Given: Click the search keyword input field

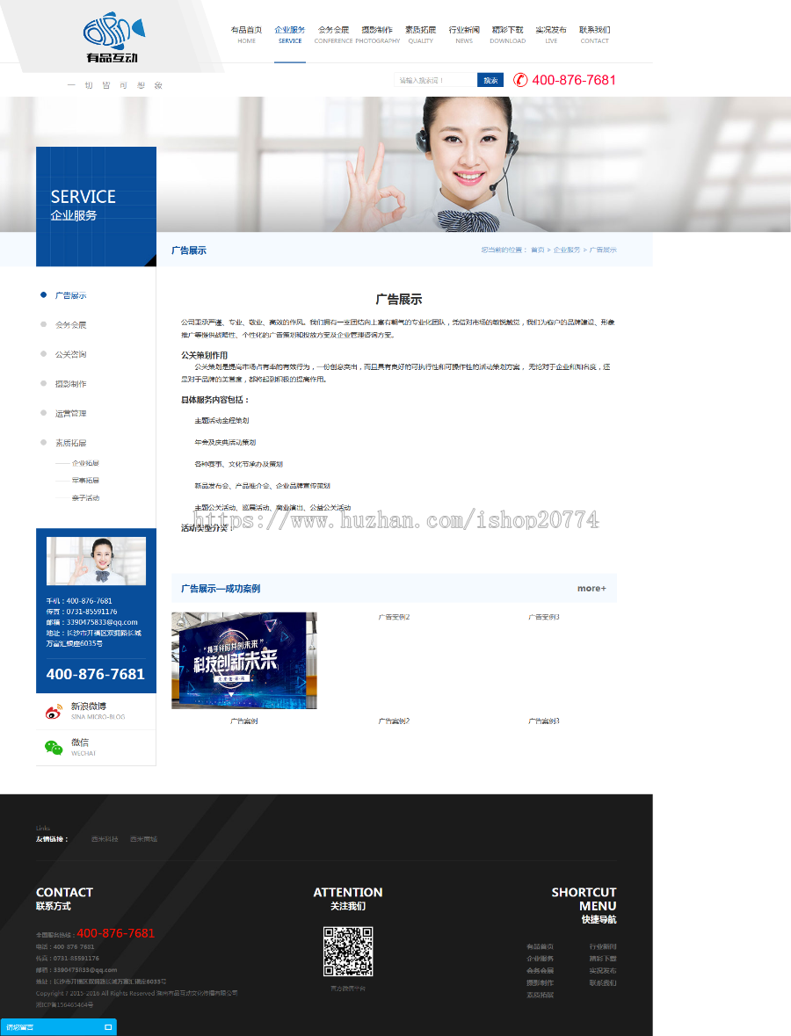Looking at the screenshot, I should click(435, 80).
